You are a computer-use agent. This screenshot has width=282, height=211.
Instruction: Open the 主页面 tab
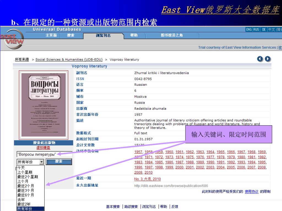click(51, 35)
